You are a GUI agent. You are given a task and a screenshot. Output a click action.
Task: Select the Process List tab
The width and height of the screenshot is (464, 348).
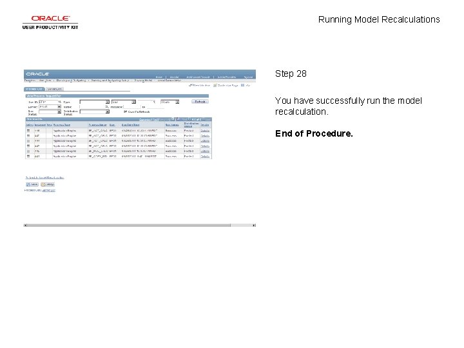tap(34, 89)
